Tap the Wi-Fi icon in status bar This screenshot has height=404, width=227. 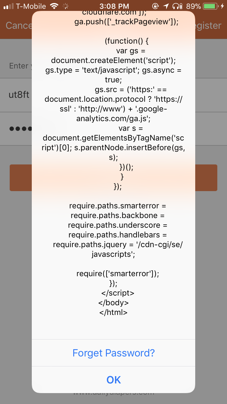(x=54, y=6)
